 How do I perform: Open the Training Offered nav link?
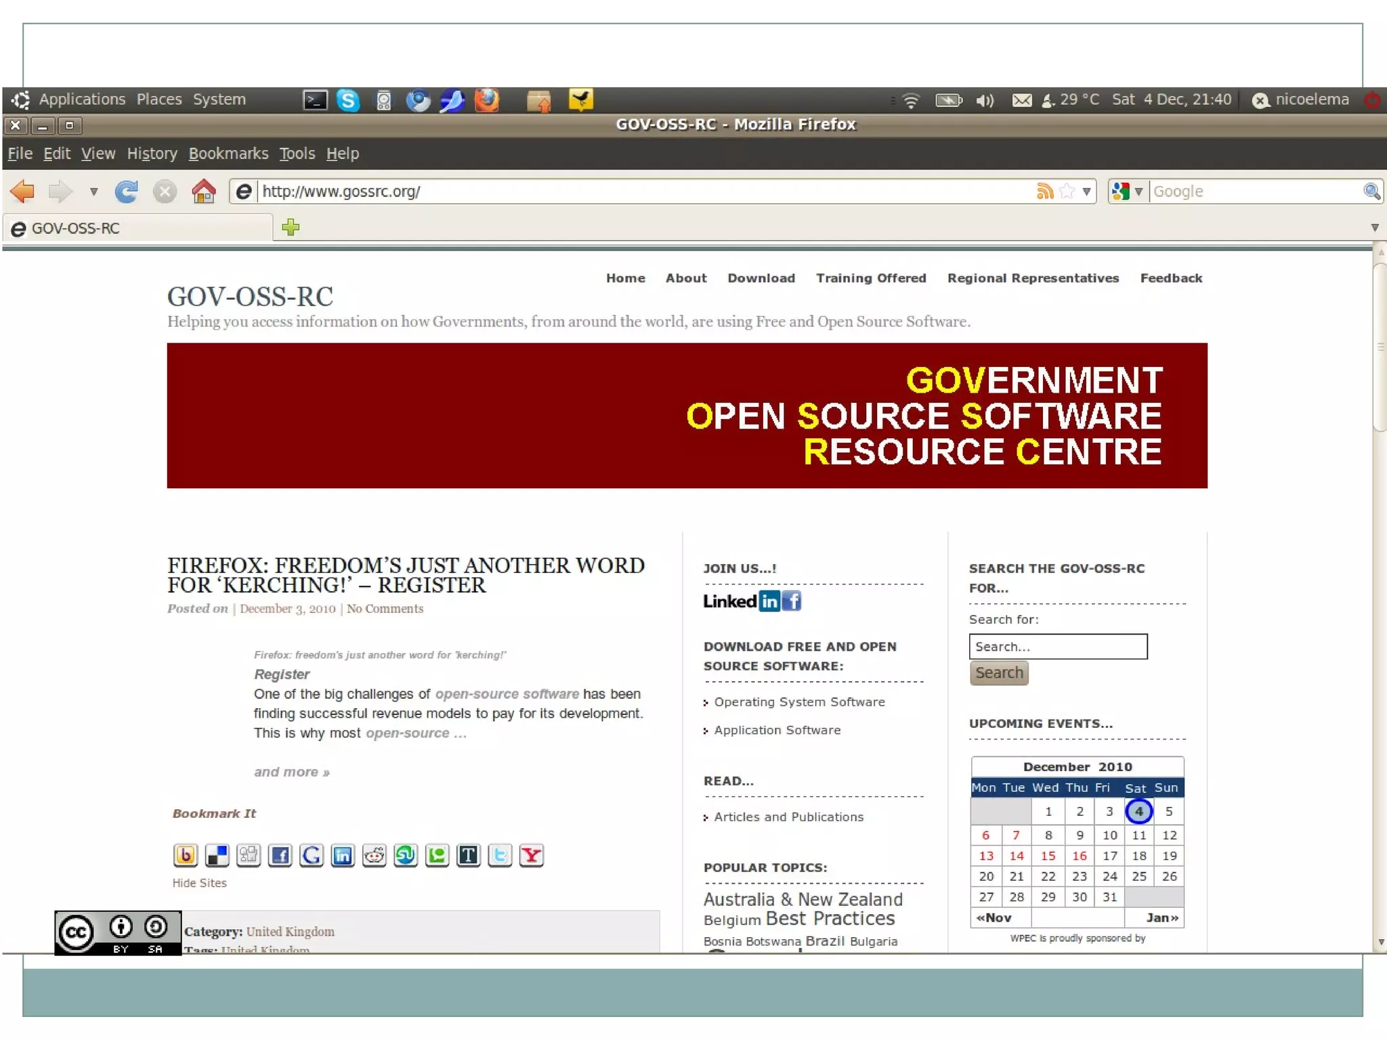[x=871, y=278]
